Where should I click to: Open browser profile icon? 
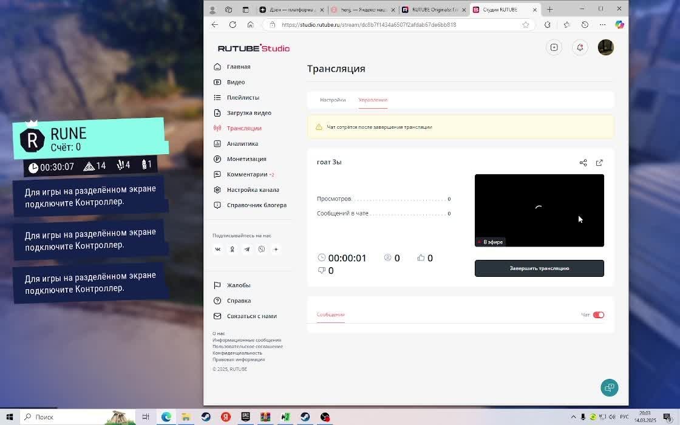(x=212, y=10)
